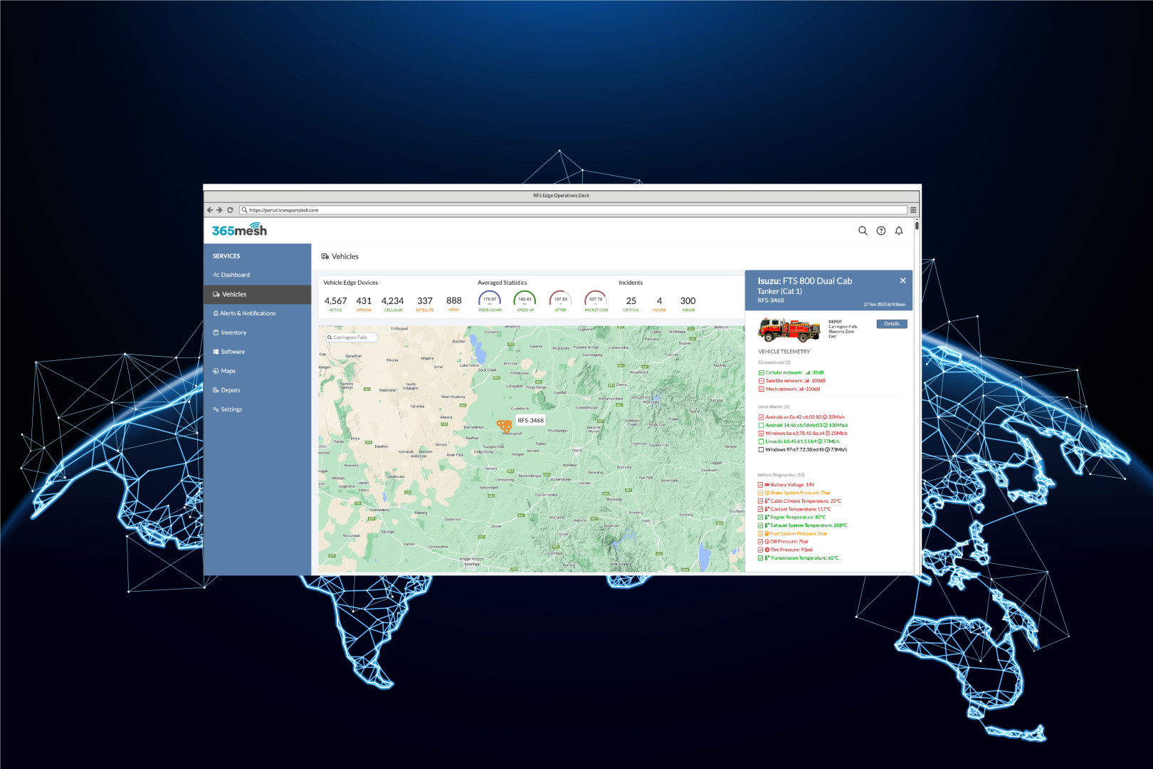The height and width of the screenshot is (769, 1153).
Task: Toggle Android 14:46:c6 client checkbox
Action: click(x=761, y=425)
